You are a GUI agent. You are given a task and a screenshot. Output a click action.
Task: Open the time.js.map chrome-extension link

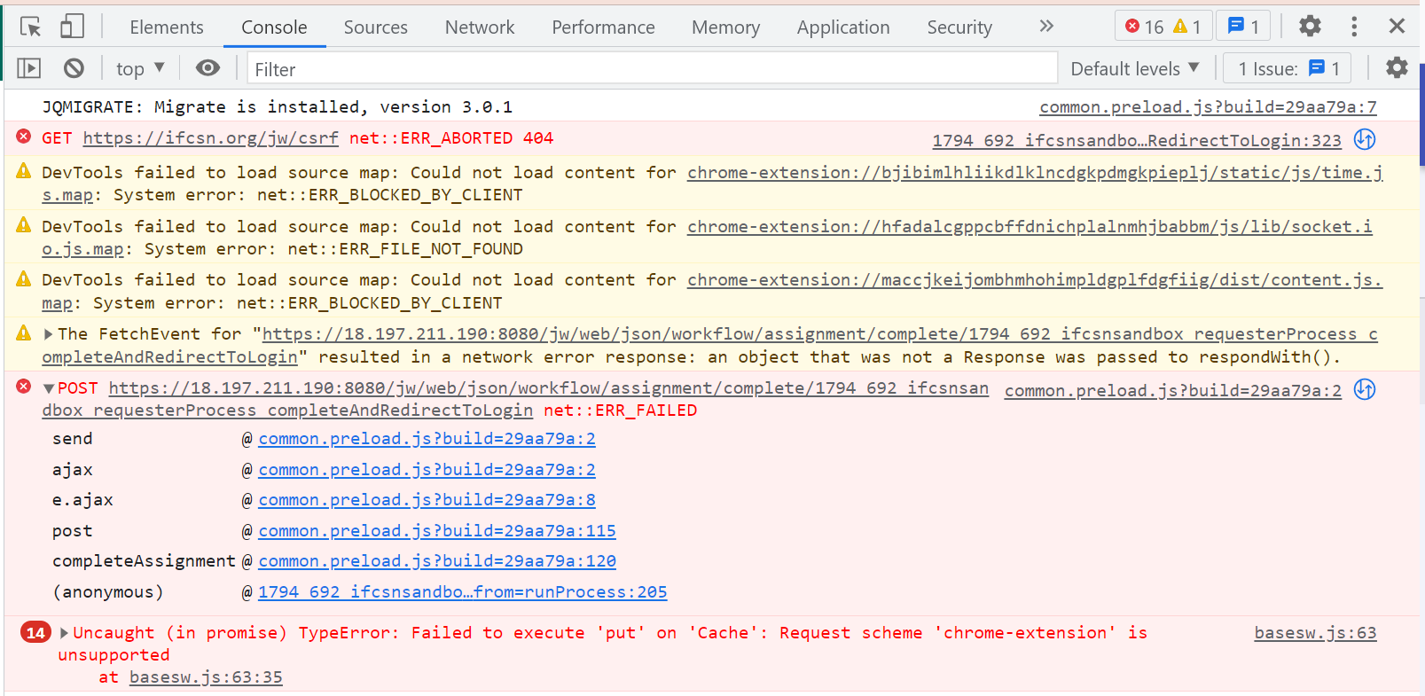pos(712,184)
